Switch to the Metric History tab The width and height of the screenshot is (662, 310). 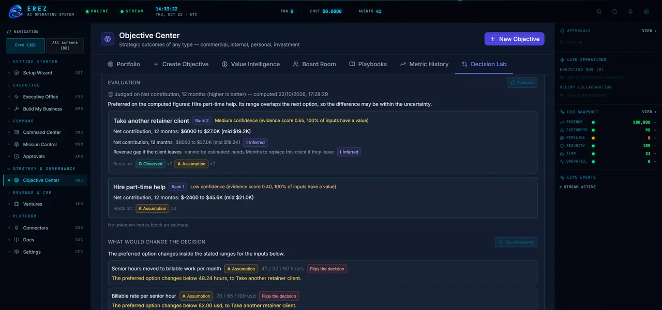click(424, 64)
